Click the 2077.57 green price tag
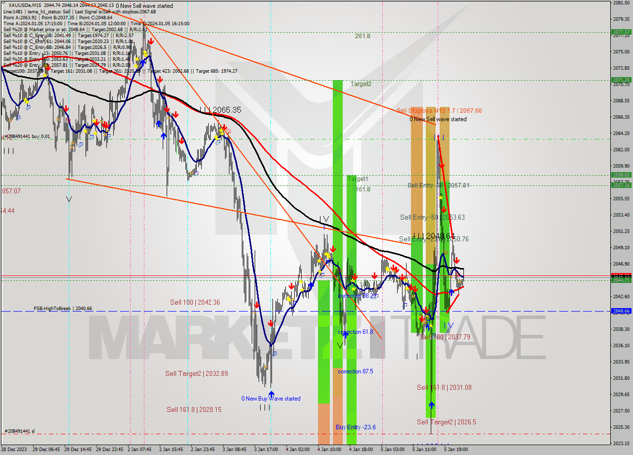633x455 pixels. 621,32
